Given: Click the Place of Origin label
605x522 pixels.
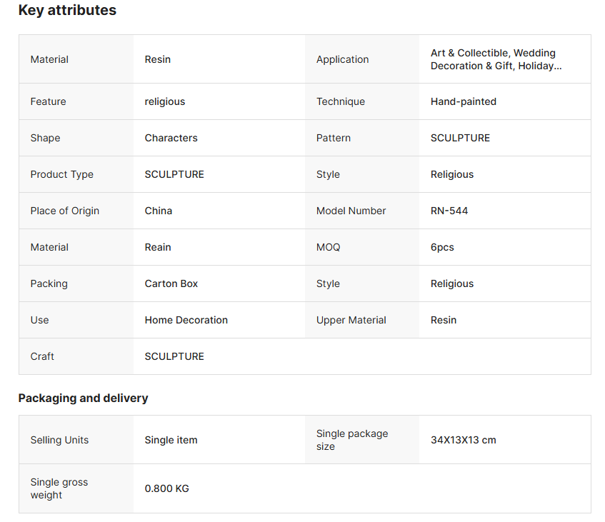Looking at the screenshot, I should click(64, 211).
